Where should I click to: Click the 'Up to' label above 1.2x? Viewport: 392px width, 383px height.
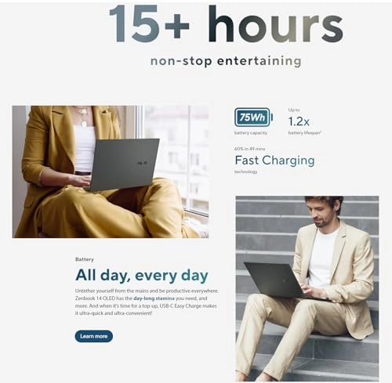point(294,110)
